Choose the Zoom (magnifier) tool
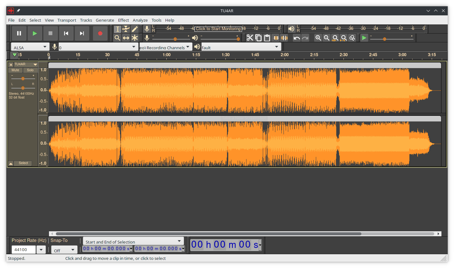 click(117, 38)
